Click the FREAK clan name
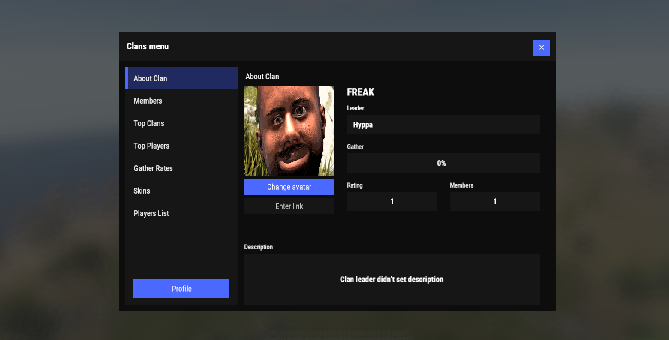 point(361,92)
